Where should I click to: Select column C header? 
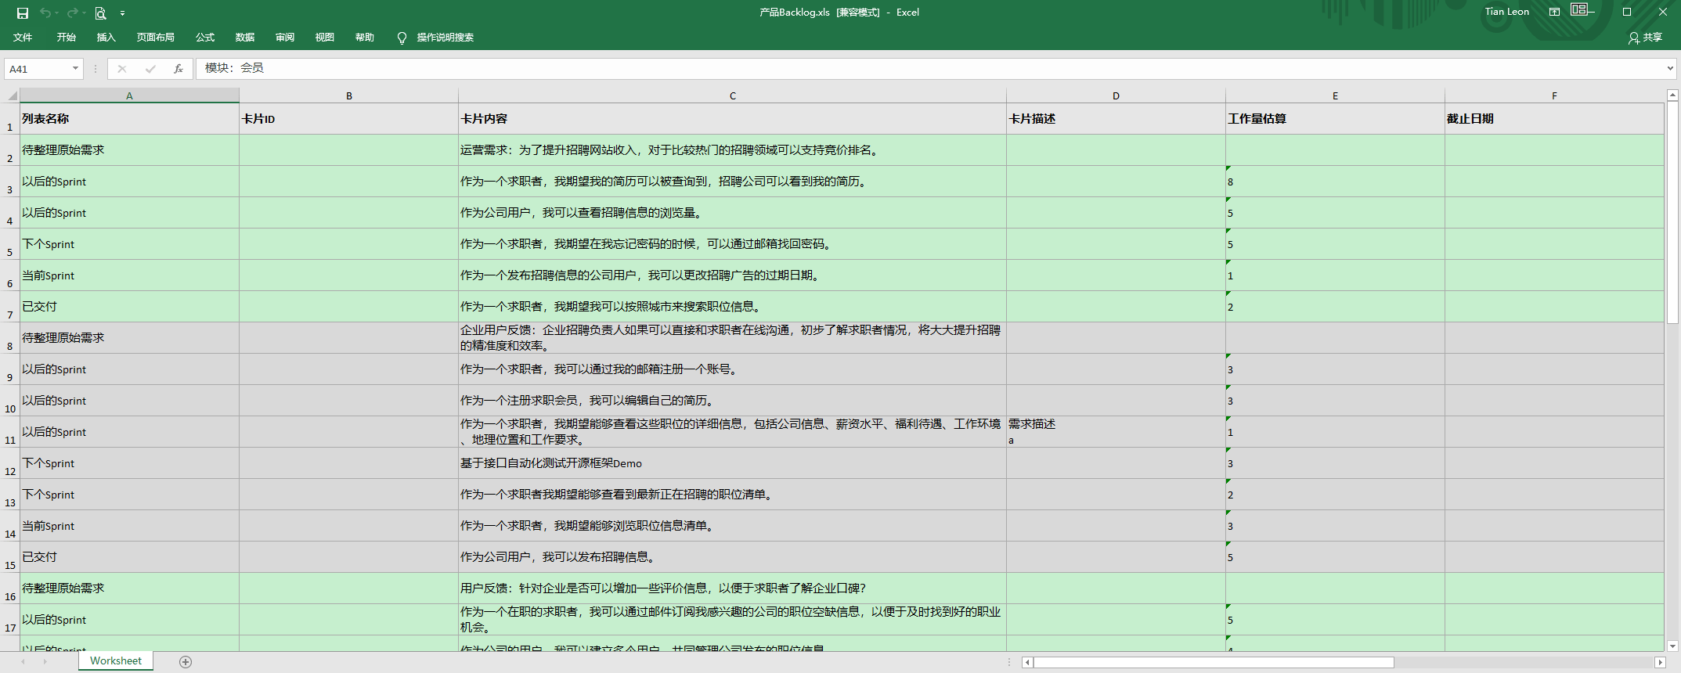(x=732, y=95)
